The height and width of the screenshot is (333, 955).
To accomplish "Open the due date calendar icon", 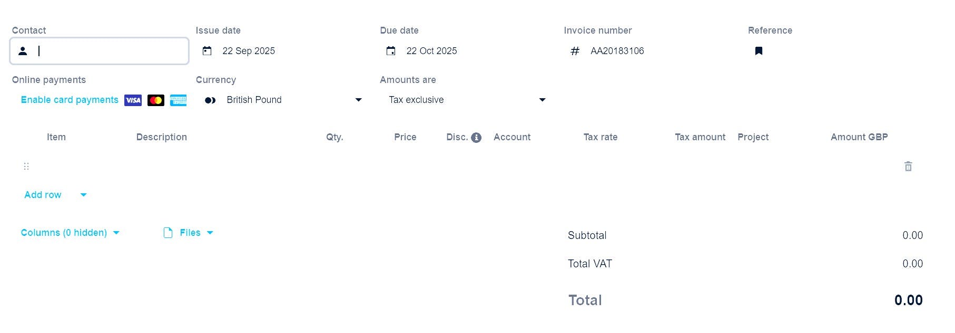I will [391, 51].
